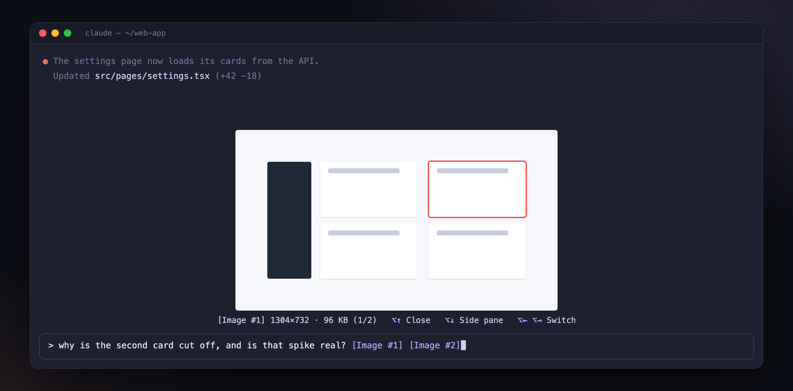Click the [Image #1] attachment reference in the prompt
The width and height of the screenshot is (793, 391).
377,346
